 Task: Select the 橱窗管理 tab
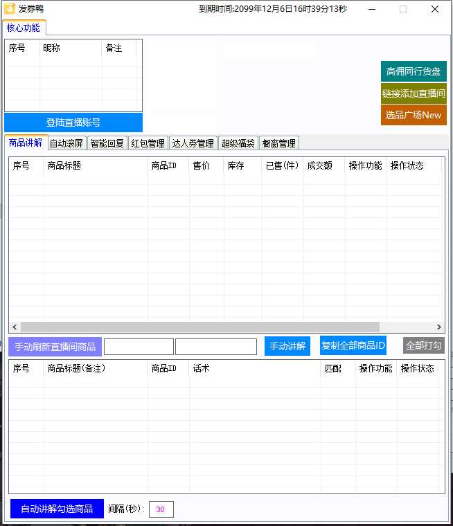[279, 143]
